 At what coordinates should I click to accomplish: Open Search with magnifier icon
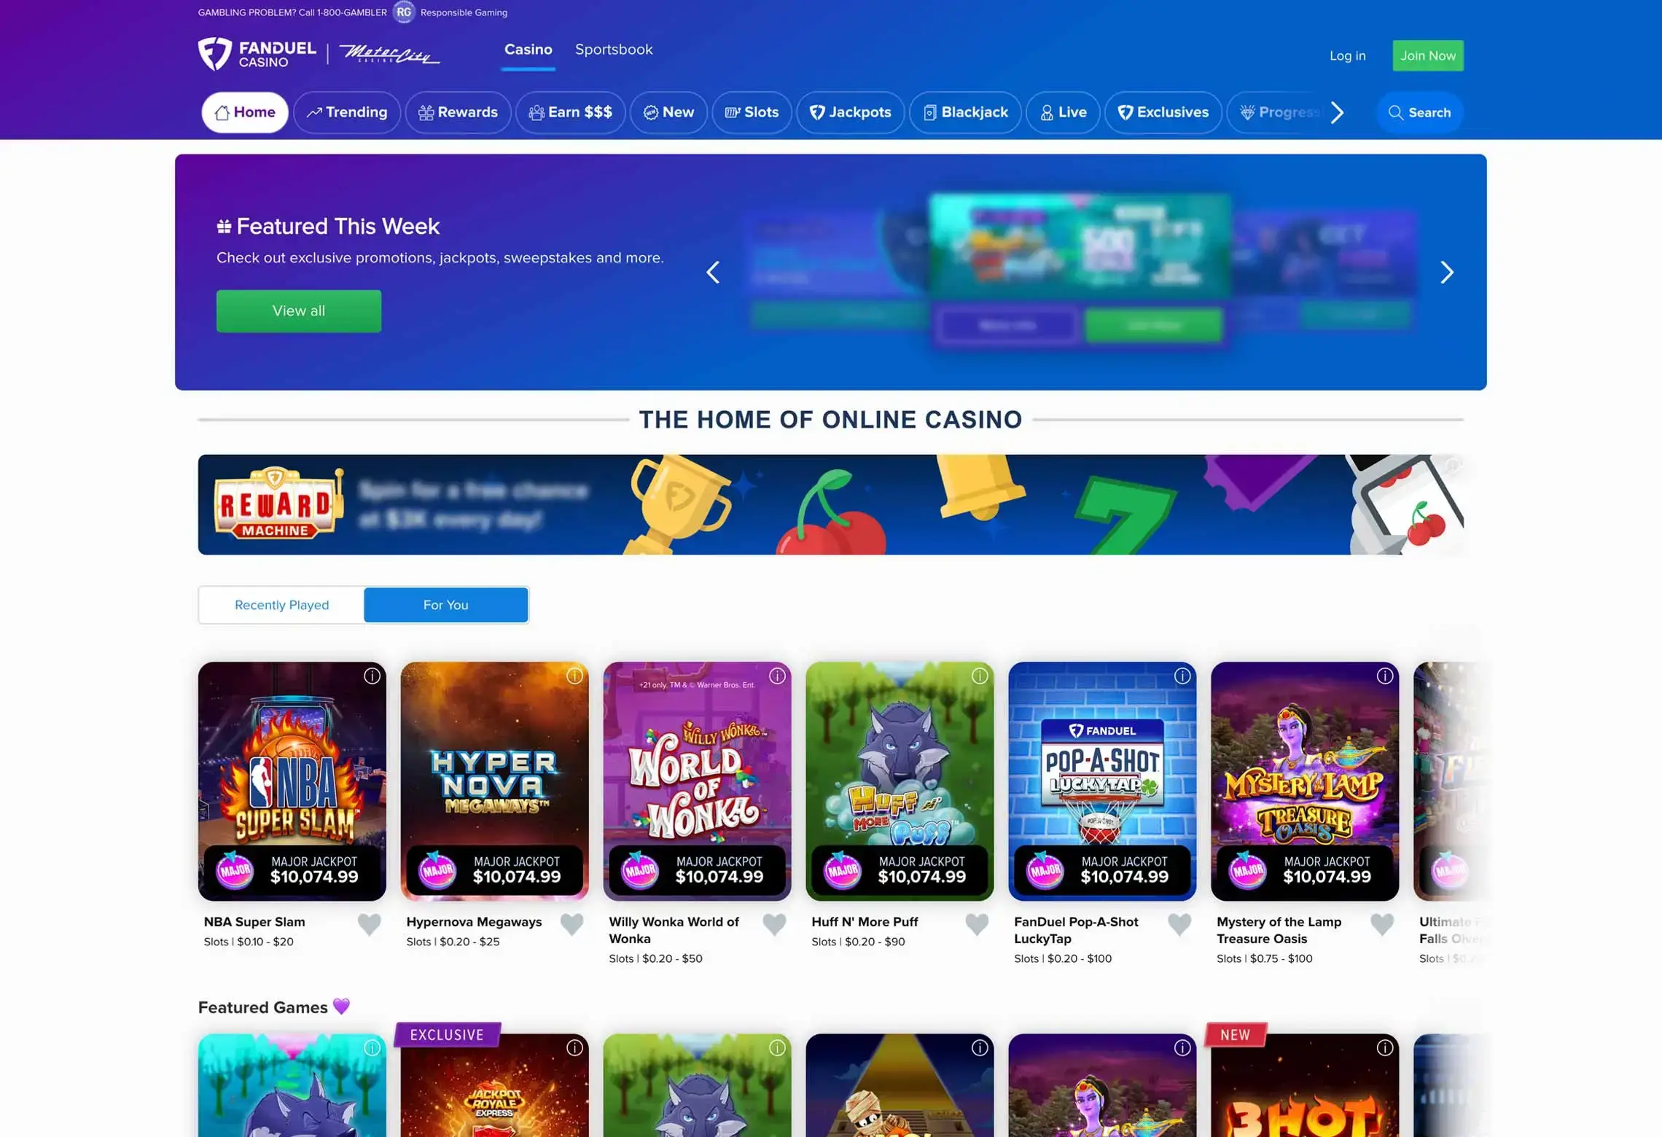tap(1419, 112)
